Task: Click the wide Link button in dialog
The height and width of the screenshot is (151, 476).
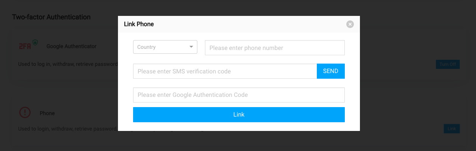Action: pyautogui.click(x=239, y=115)
